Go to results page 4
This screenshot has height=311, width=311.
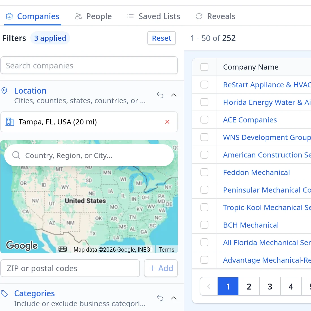291,286
